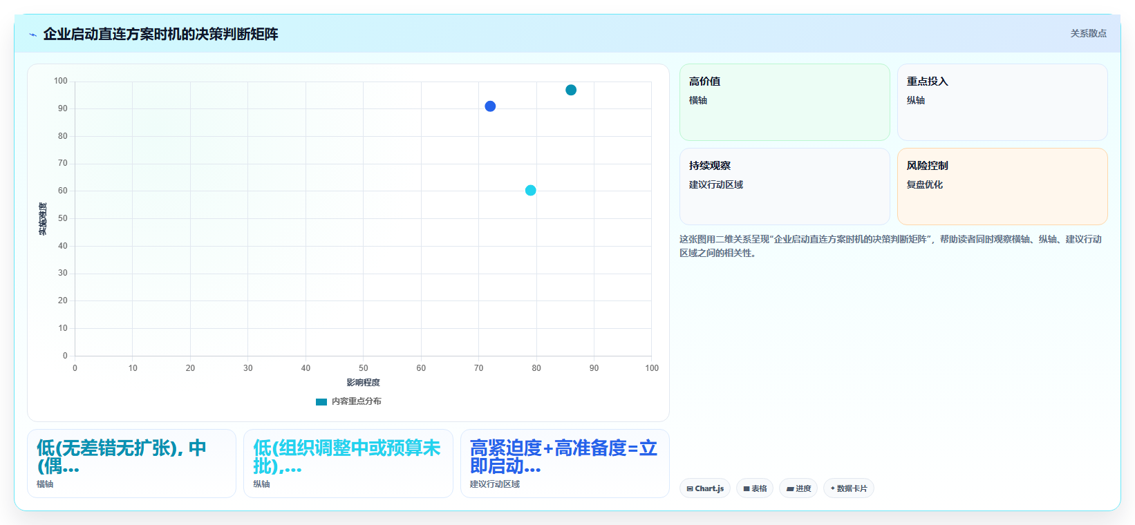Select the 持续观察 quadrant card
The width and height of the screenshot is (1135, 525).
coord(785,187)
